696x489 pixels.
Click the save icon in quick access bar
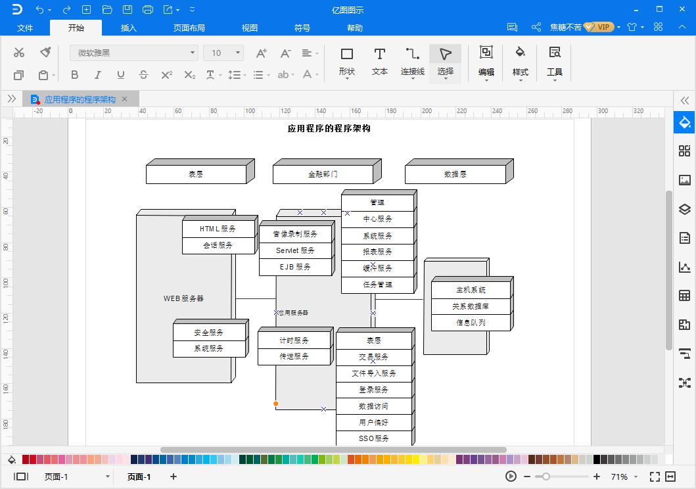128,9
